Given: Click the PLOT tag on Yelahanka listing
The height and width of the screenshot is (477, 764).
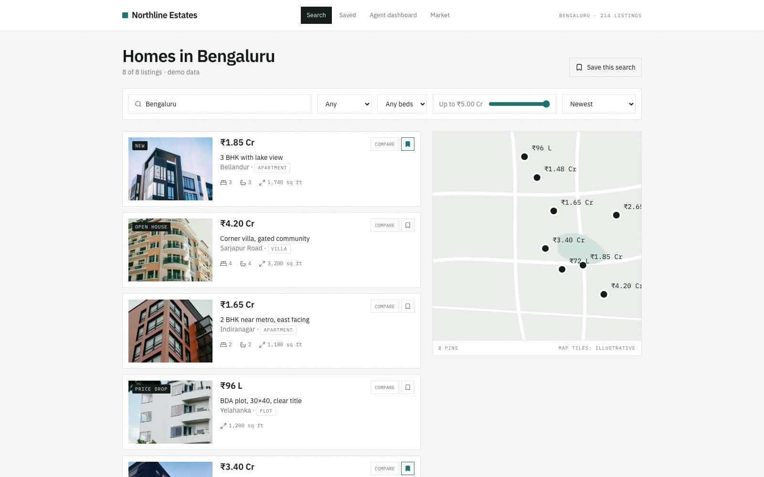Looking at the screenshot, I should tap(266, 411).
